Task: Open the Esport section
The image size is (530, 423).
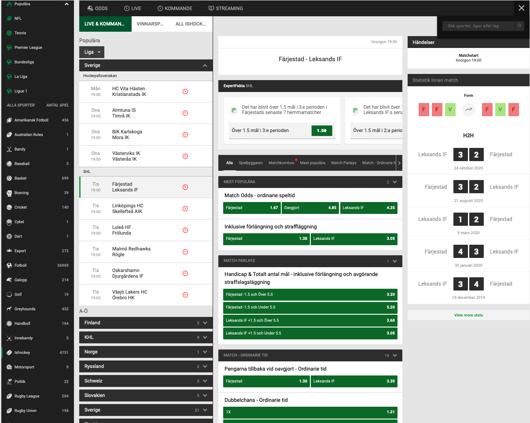Action: (22, 250)
